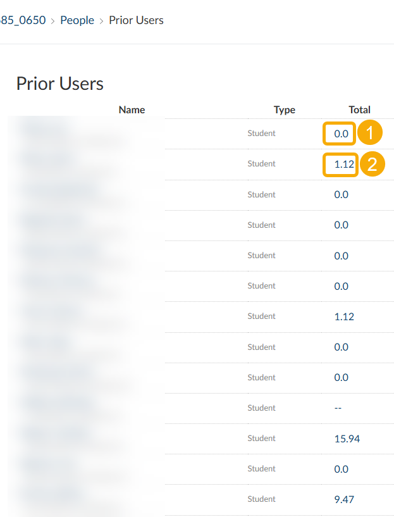The height and width of the screenshot is (517, 394).
Task: Click the Total column header
Action: point(359,109)
